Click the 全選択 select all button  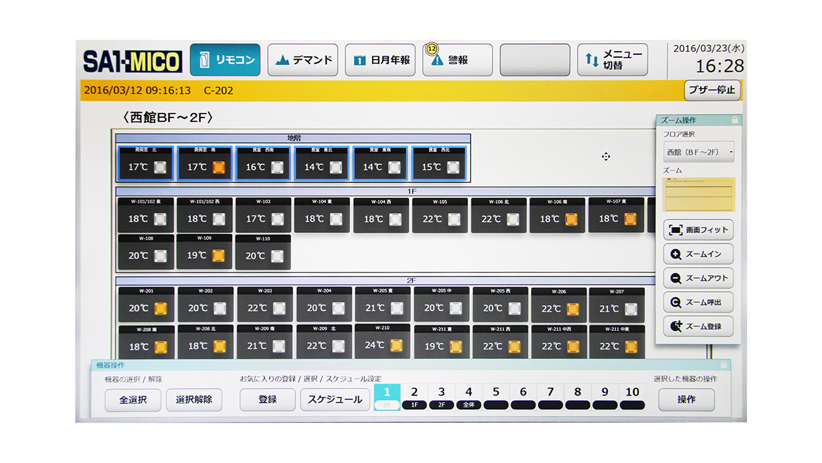[133, 400]
